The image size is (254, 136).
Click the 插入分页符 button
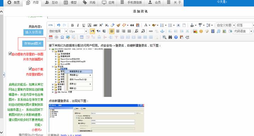coord(33,32)
